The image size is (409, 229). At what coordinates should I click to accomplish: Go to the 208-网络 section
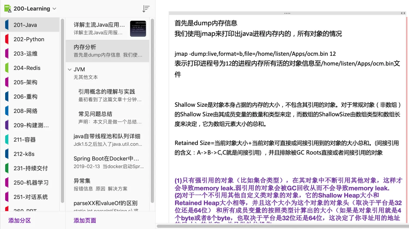(x=30, y=111)
